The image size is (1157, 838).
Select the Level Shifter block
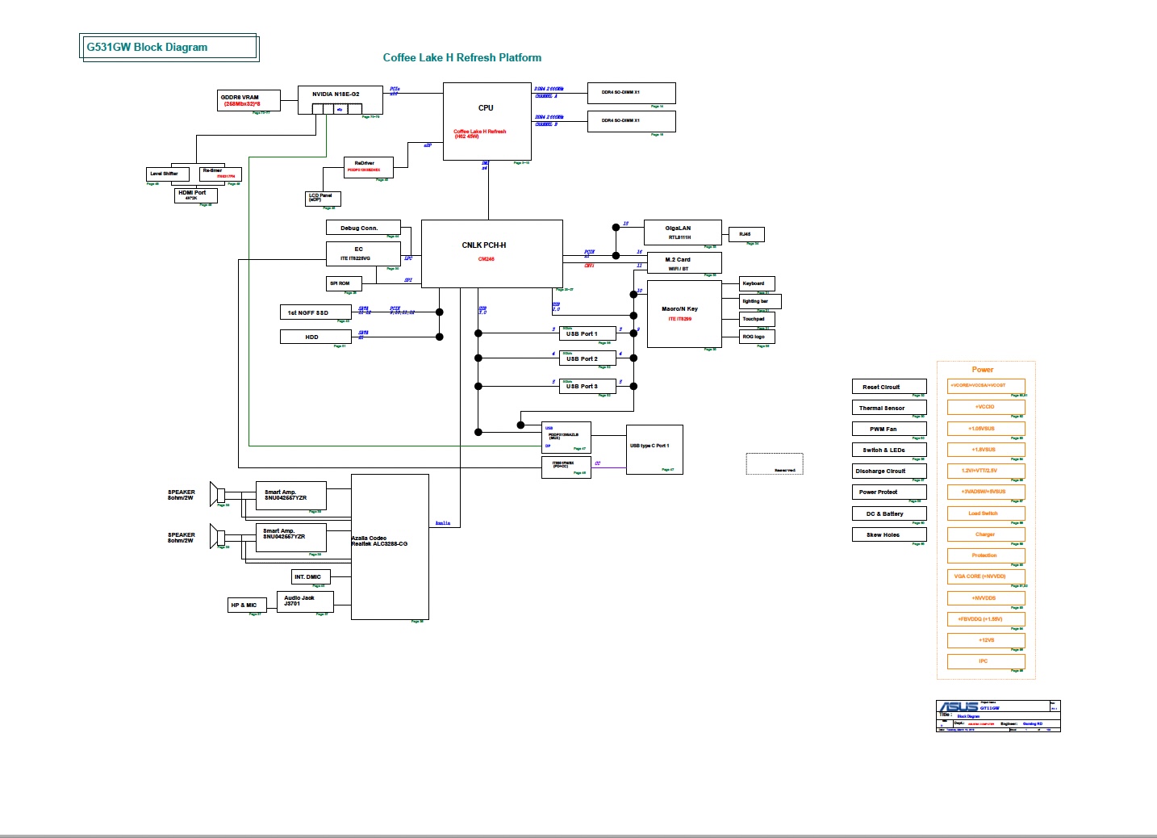coord(169,174)
